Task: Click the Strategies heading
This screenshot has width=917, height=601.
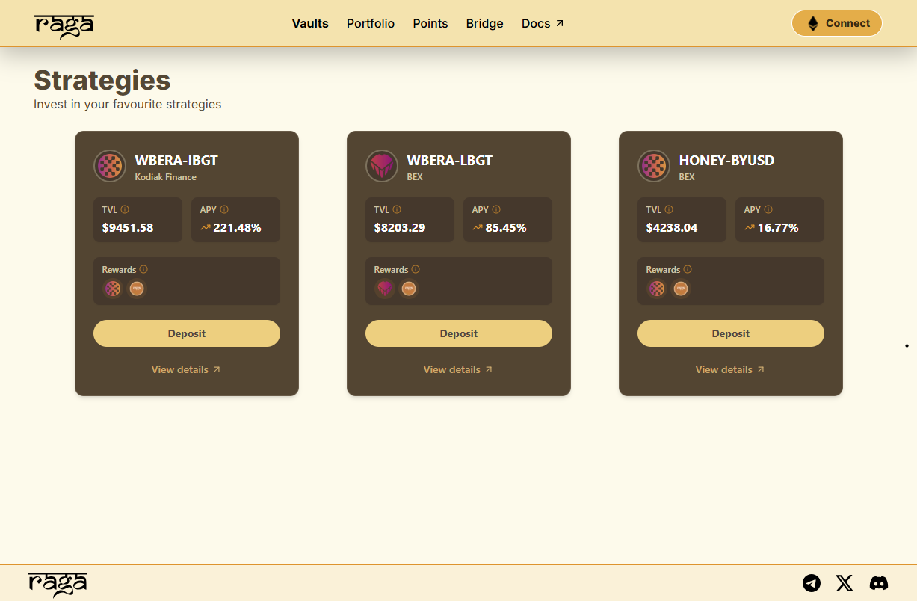Action: click(102, 81)
